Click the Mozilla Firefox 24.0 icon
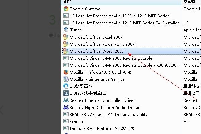This screenshot has width=201, height=134. [x=66, y=72]
